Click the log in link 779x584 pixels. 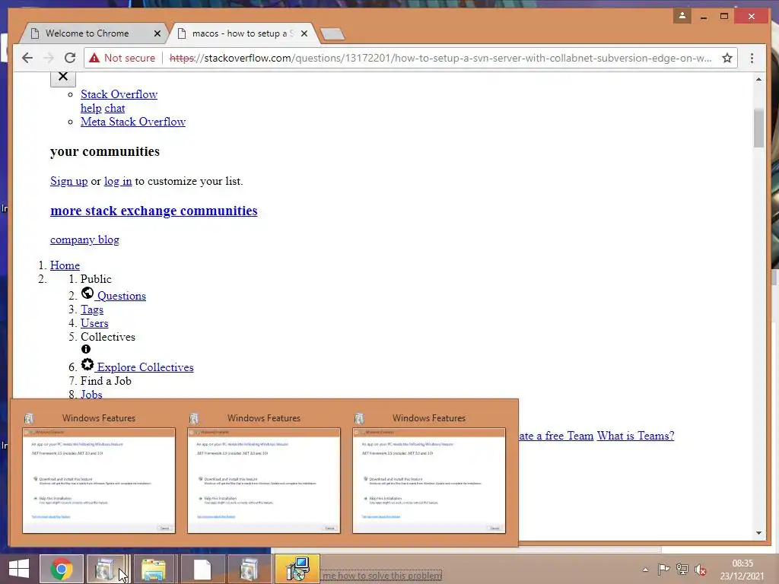click(118, 181)
